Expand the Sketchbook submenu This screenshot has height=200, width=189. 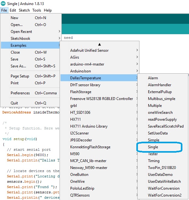click(x=20, y=39)
